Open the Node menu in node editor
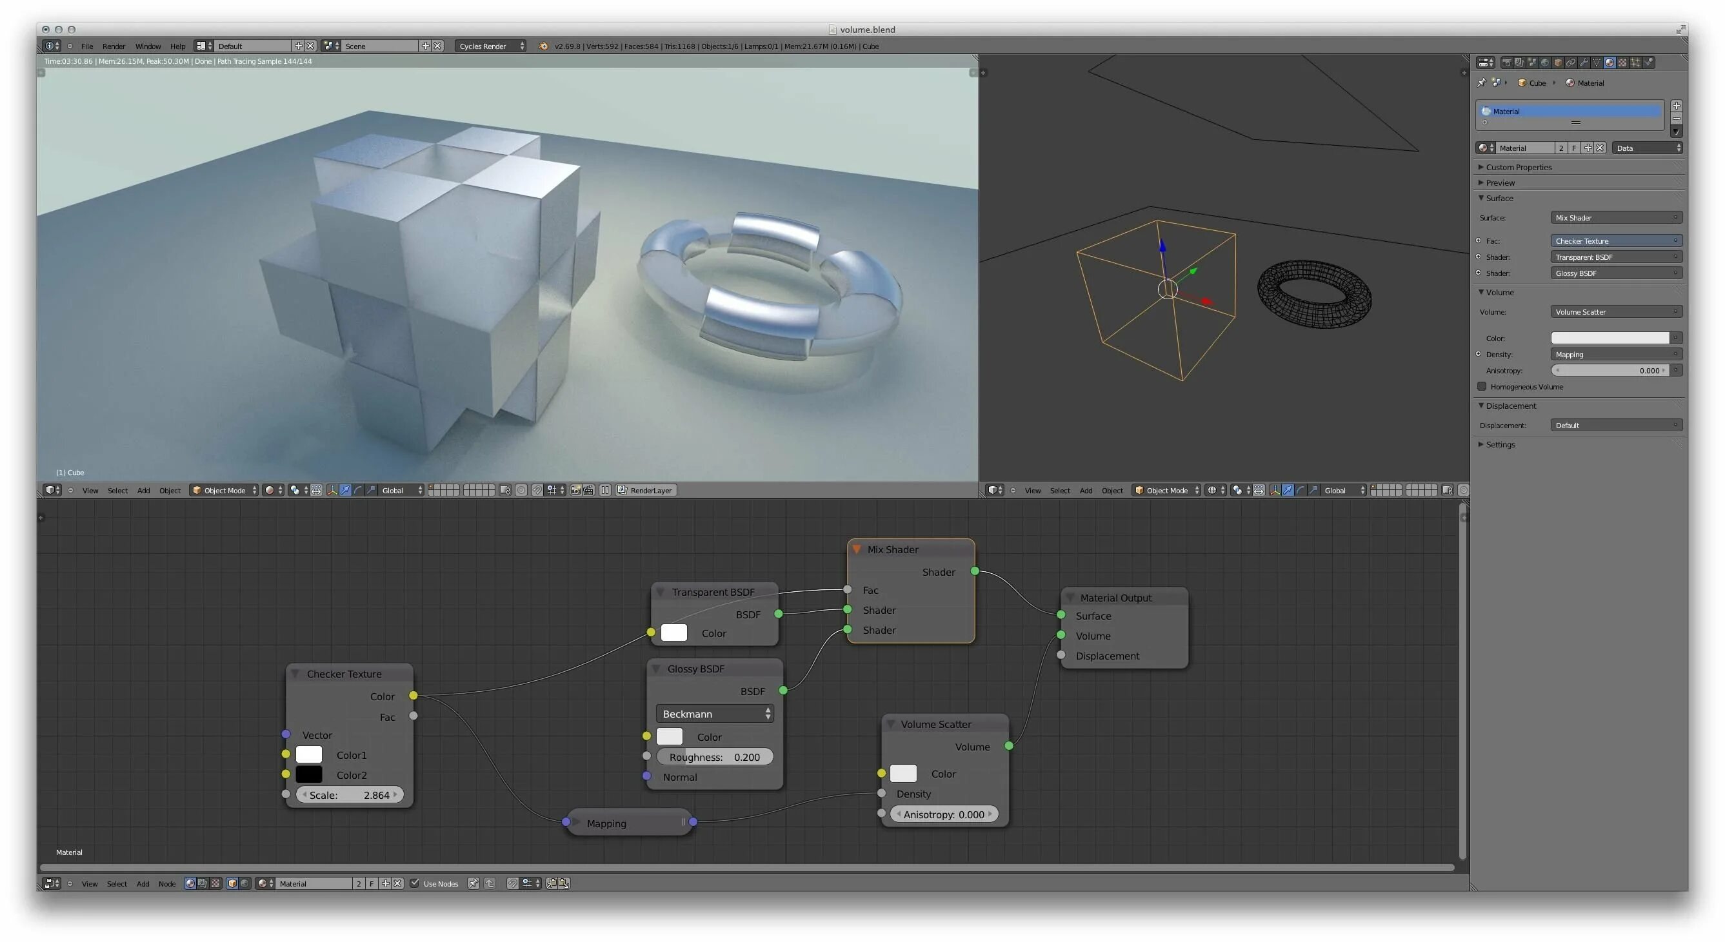 (166, 884)
